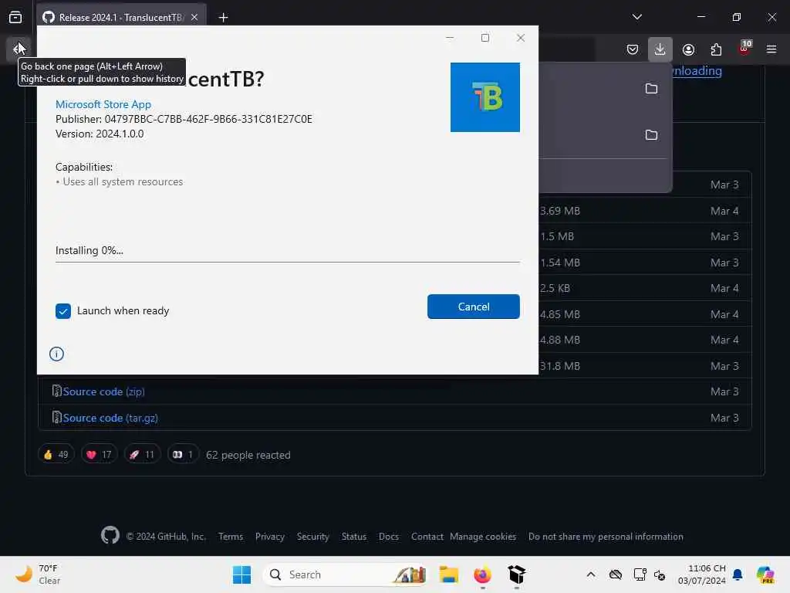
Task: Expand the list all tabs chevron
Action: pyautogui.click(x=636, y=17)
